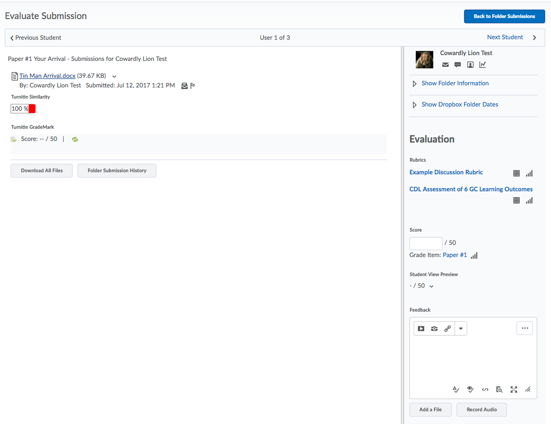551x424 pixels.
Task: Expand Show Folder Information section
Action: [455, 83]
